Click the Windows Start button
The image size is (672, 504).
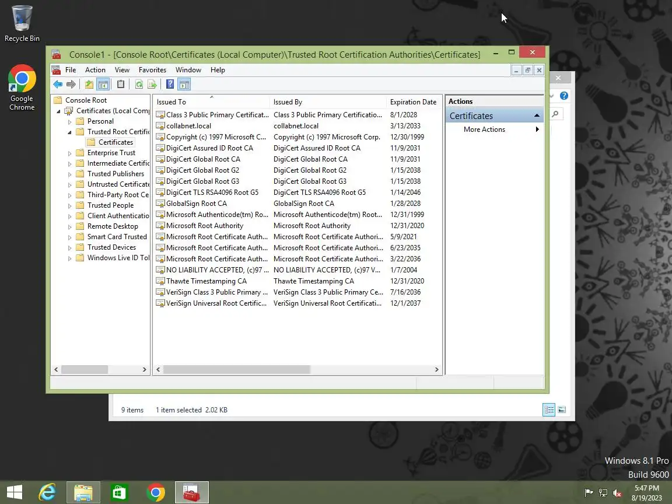pyautogui.click(x=15, y=492)
